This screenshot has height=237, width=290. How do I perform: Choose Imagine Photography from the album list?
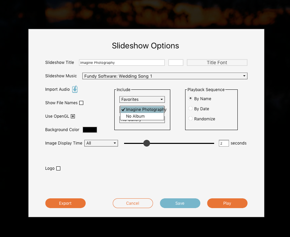click(x=142, y=110)
